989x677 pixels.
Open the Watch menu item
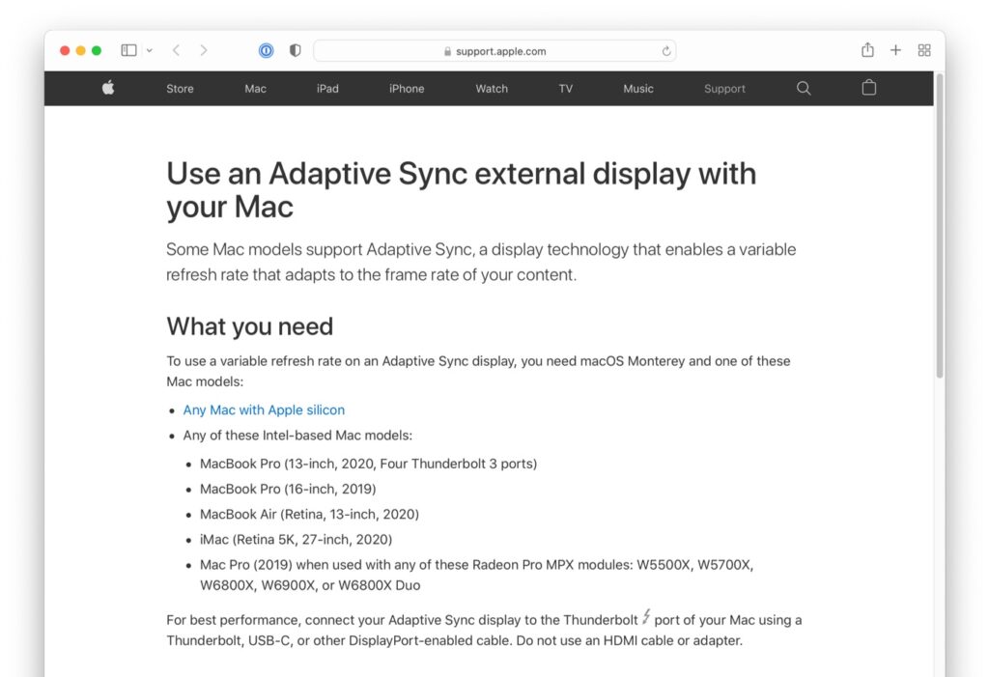492,88
